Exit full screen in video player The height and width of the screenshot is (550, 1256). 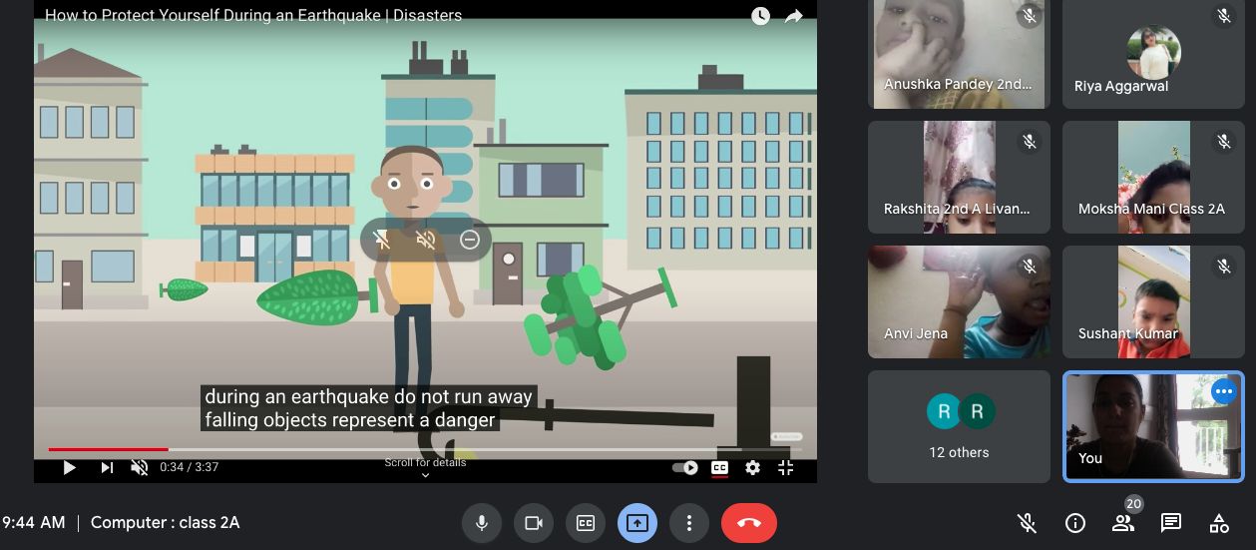tap(785, 467)
